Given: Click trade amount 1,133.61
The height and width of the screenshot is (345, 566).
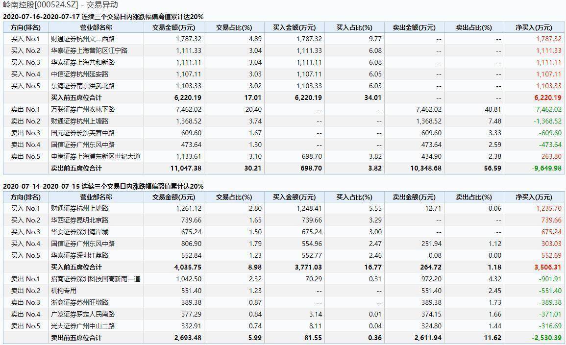Looking at the screenshot, I should coord(189,156).
